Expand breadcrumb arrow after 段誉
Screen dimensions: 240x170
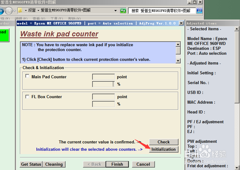click(x=38, y=10)
